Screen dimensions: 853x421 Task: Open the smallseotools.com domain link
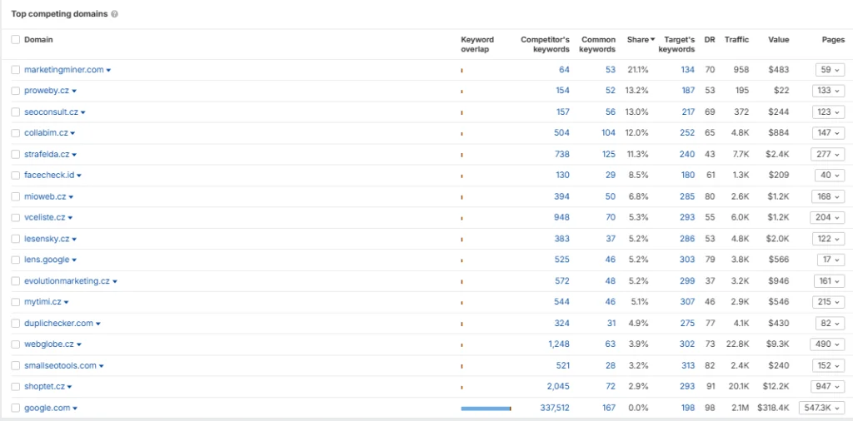coord(60,365)
